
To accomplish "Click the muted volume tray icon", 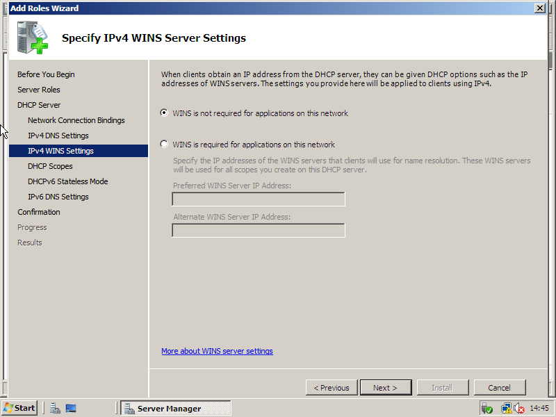I will pyautogui.click(x=518, y=408).
